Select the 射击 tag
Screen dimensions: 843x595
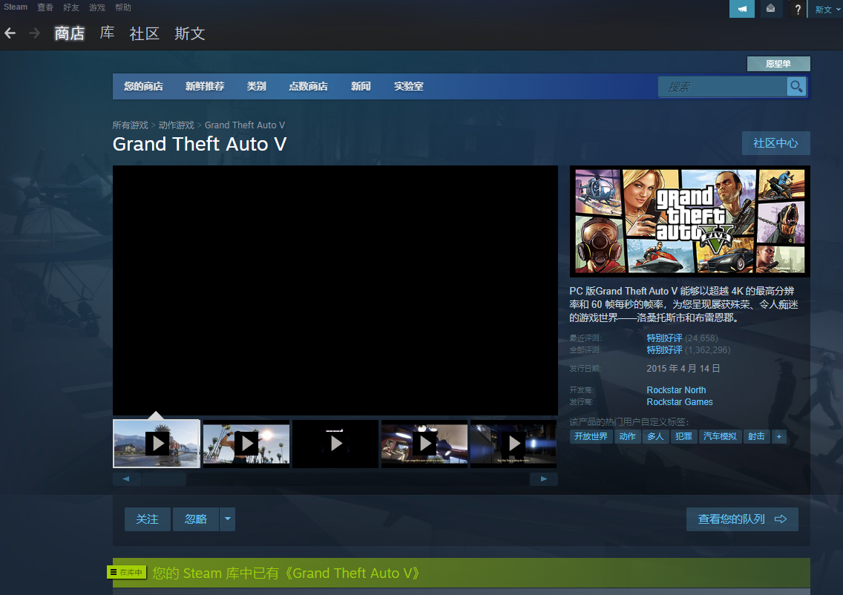click(756, 436)
